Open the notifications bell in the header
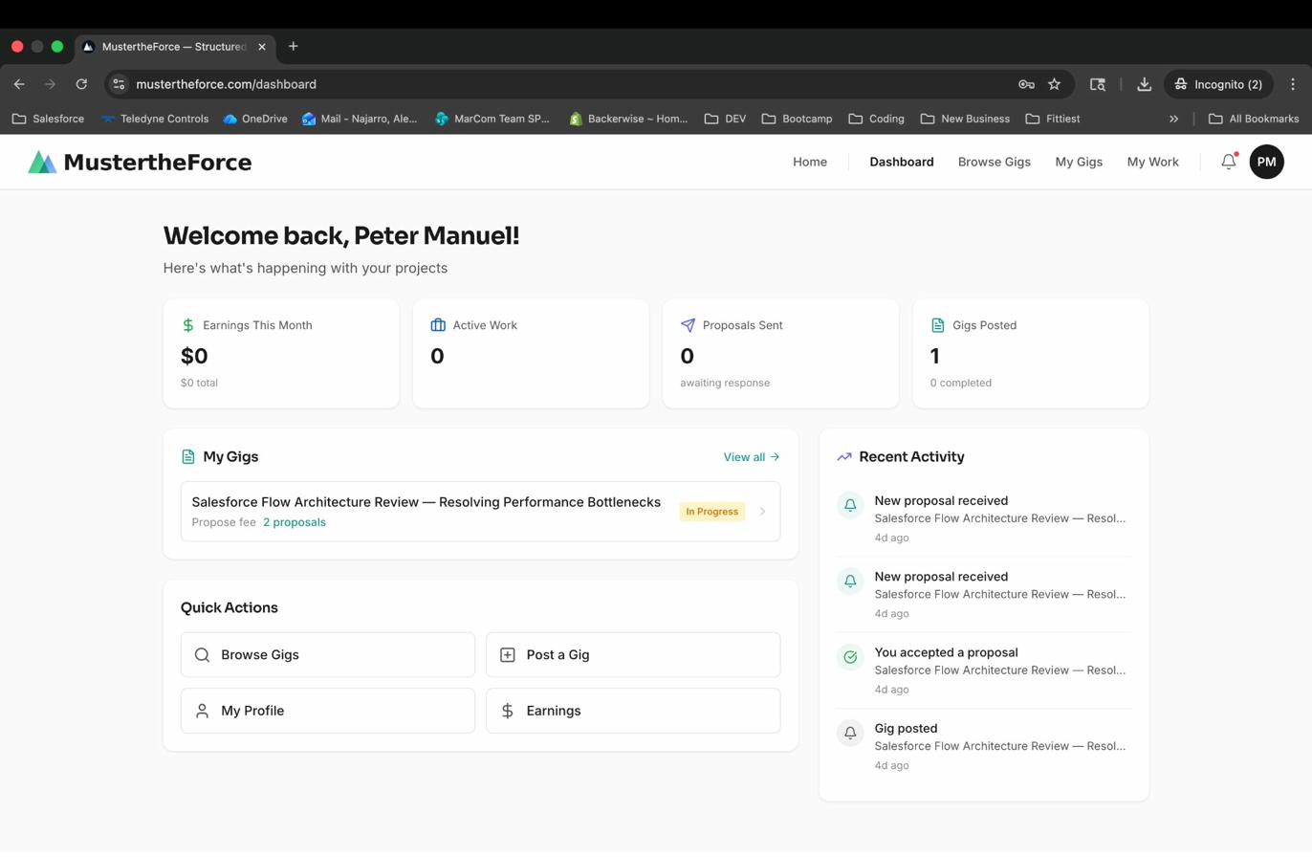This screenshot has width=1312, height=857. (1228, 163)
